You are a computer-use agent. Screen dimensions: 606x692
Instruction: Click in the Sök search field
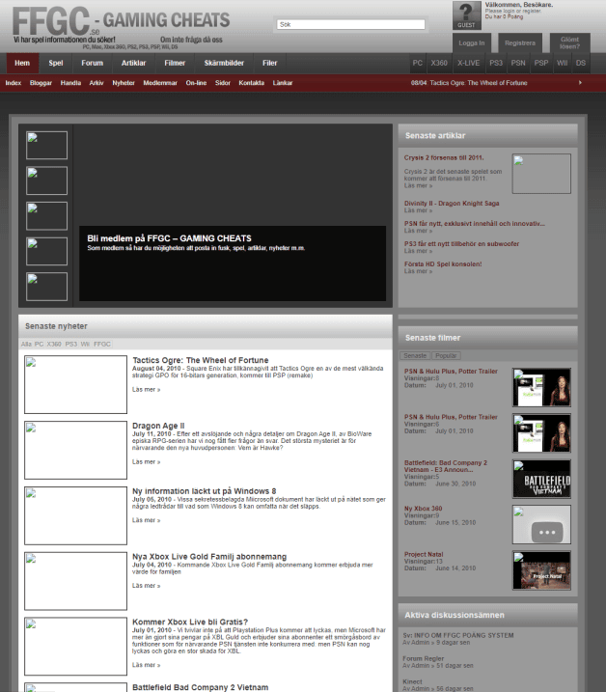coord(351,24)
